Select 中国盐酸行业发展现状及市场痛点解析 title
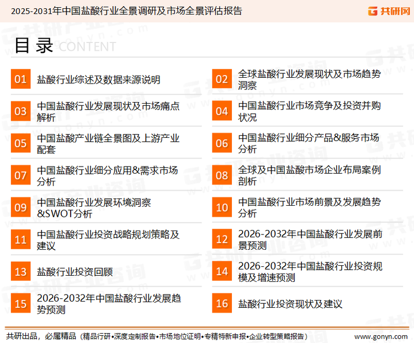414x343 pixels. pyautogui.click(x=108, y=111)
